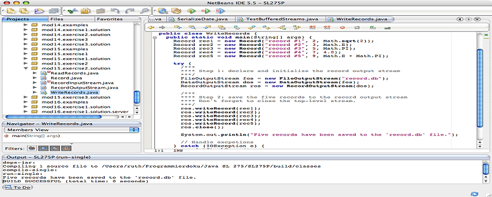Screen dimensions: 492x197
Task: Click the Copy toolbar icon
Action: pos(85,11)
